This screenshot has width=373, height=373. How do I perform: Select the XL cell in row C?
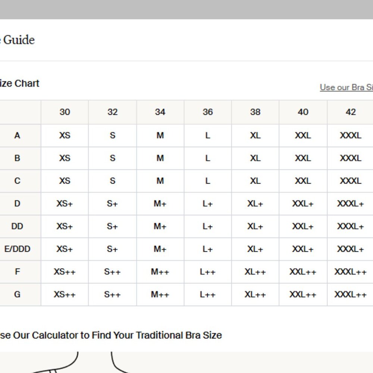pyautogui.click(x=255, y=181)
